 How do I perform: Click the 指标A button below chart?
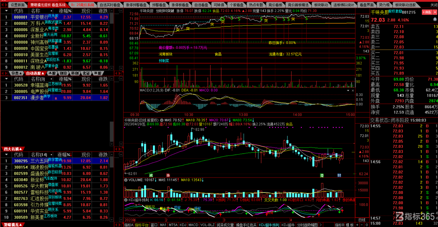129,225
